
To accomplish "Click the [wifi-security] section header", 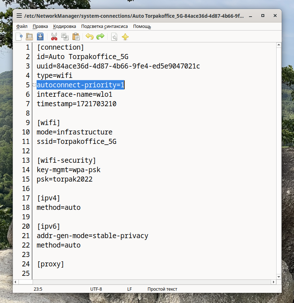I will [x=66, y=161].
